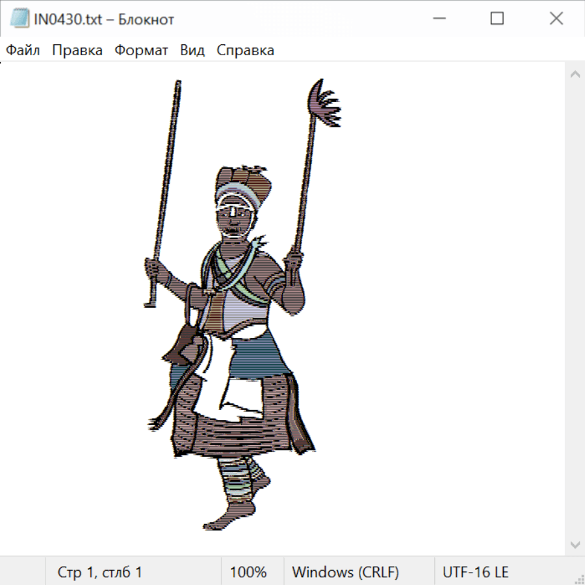585x585 pixels.
Task: Click the 100% zoom indicator
Action: 248,573
